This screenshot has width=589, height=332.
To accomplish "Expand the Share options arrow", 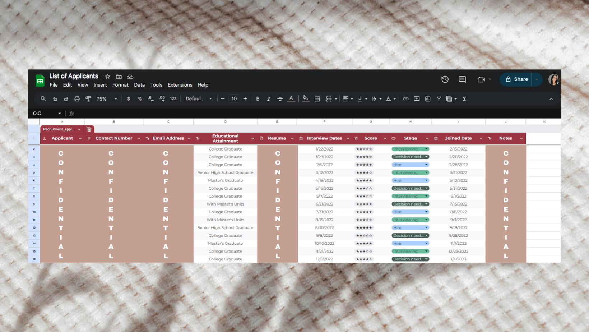I will (537, 79).
